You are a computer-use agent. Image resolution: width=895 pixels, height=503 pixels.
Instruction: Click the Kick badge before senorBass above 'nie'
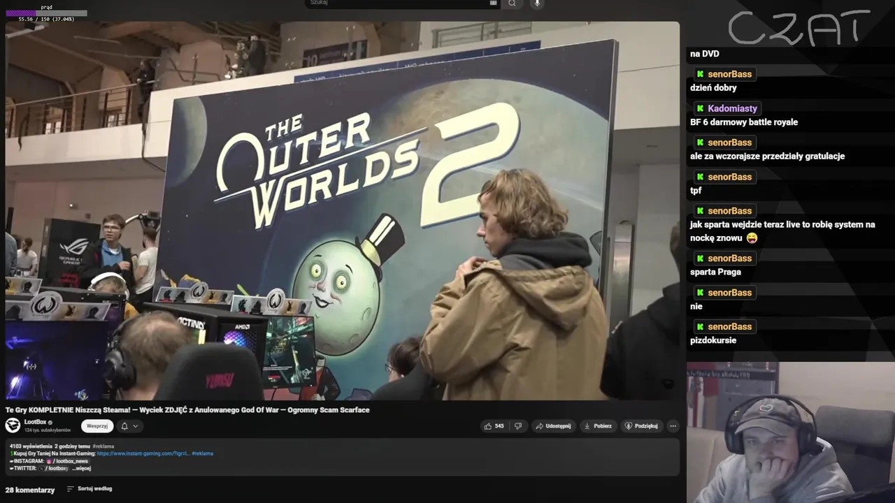[x=700, y=293]
